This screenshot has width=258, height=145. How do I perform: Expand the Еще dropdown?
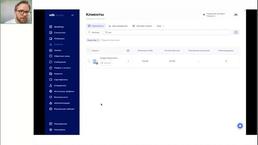pos(160,26)
